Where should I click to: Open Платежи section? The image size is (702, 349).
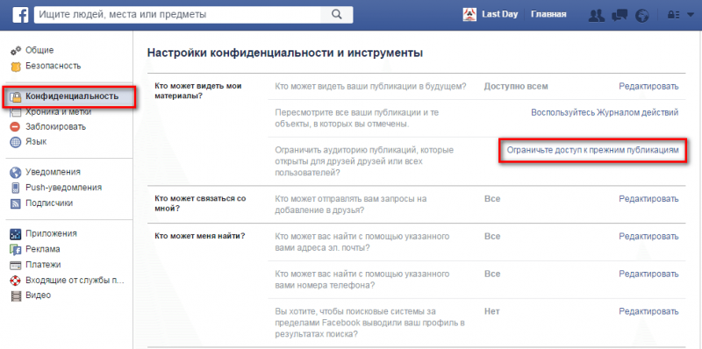[43, 265]
